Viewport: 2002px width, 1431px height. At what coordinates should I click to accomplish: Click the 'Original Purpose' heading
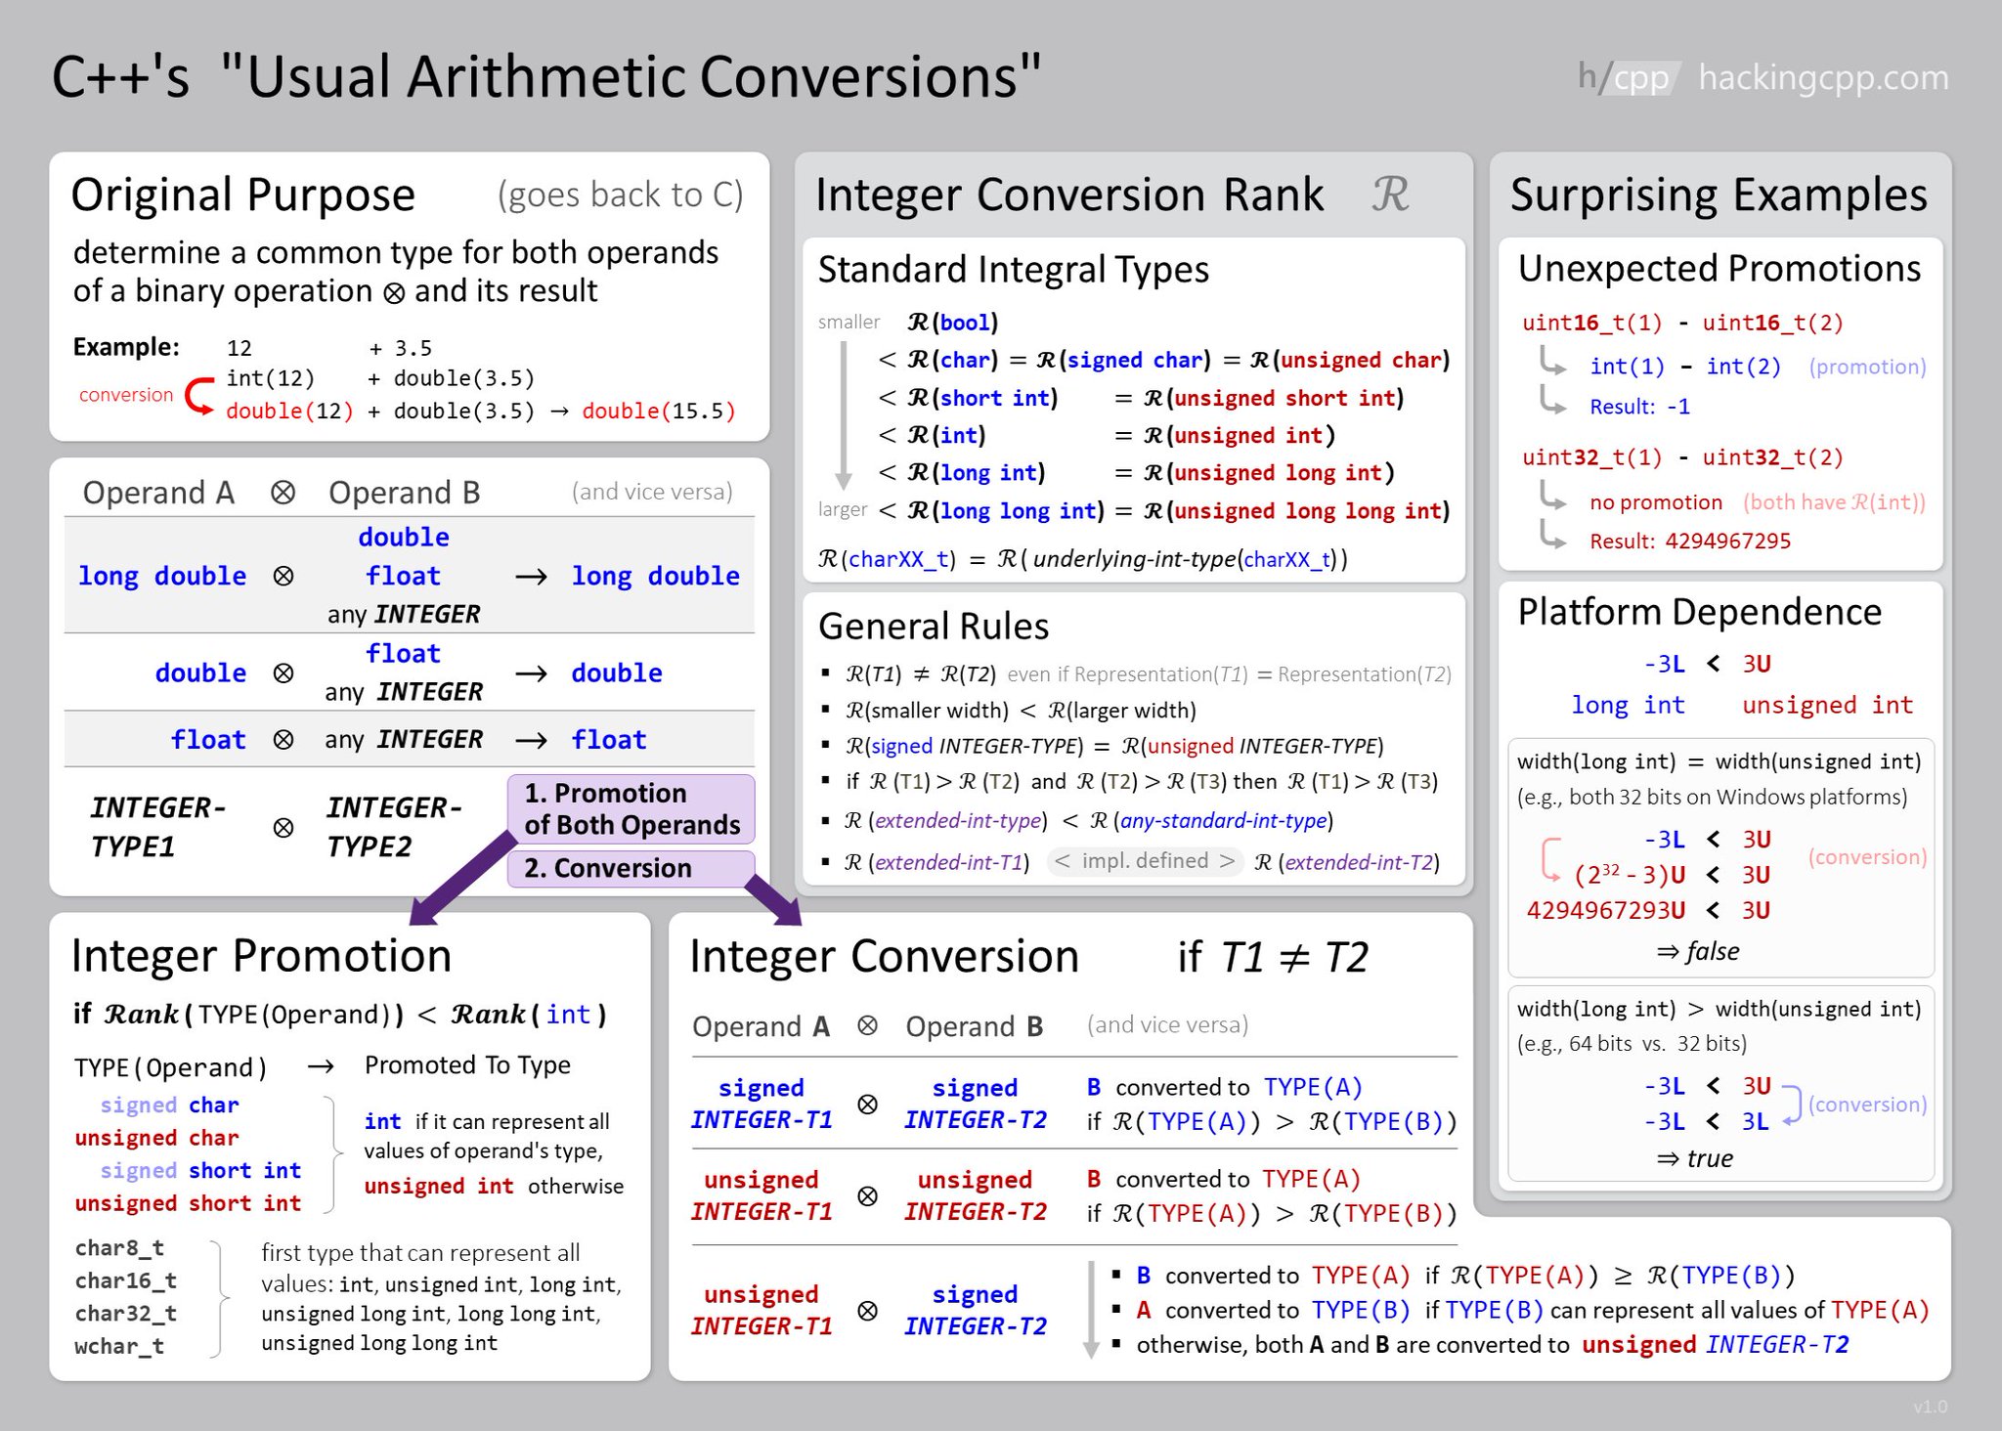tap(243, 194)
